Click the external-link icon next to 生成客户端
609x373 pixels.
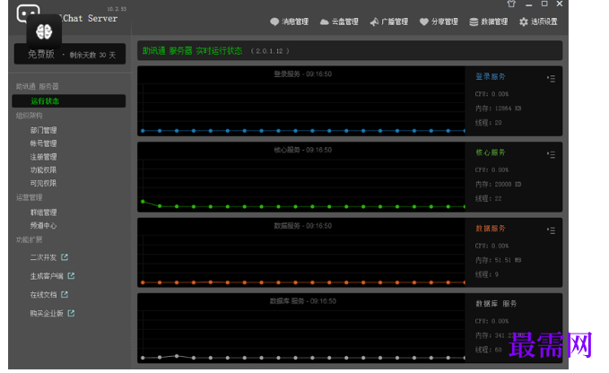pos(71,275)
